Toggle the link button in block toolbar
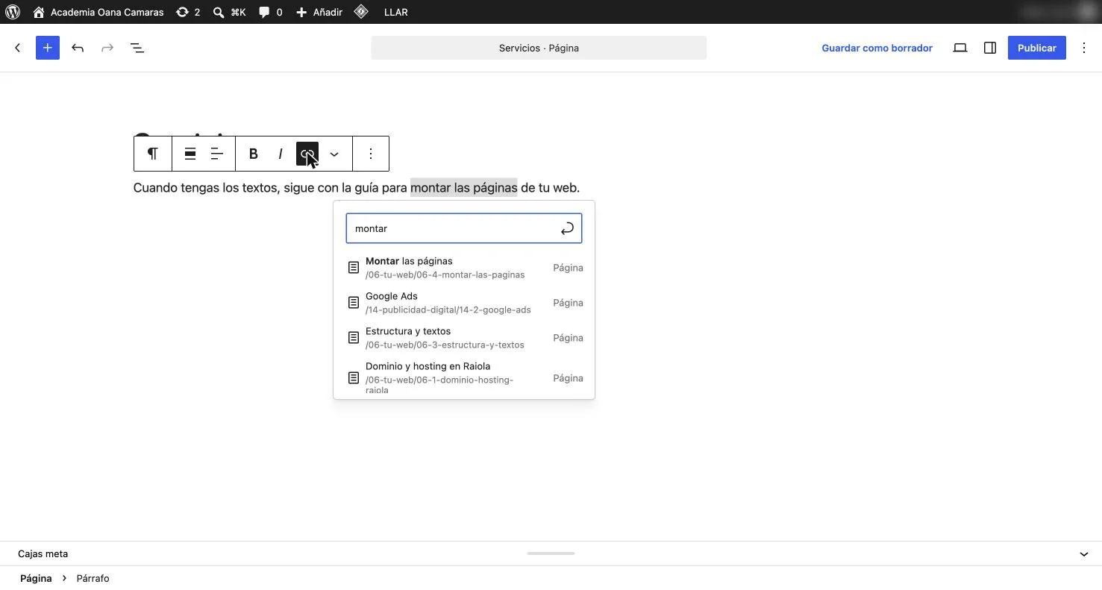The image size is (1102, 590). tap(307, 154)
